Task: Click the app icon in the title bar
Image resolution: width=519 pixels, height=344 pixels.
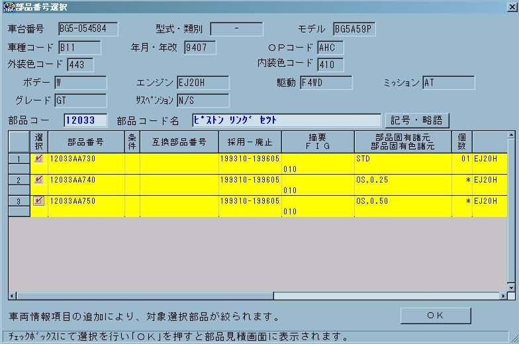Action: (9, 7)
